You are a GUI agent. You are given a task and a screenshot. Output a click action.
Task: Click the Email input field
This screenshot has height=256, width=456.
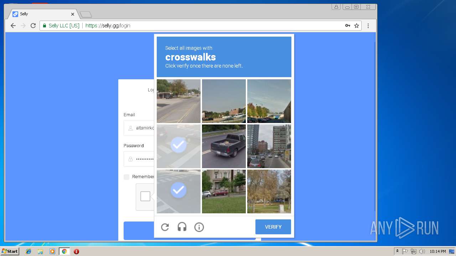tap(139, 128)
